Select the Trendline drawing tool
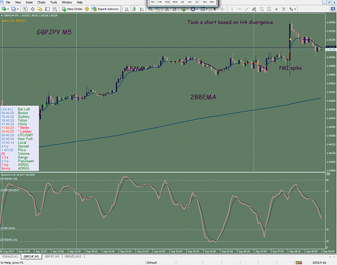The image size is (337, 265). 247,9
